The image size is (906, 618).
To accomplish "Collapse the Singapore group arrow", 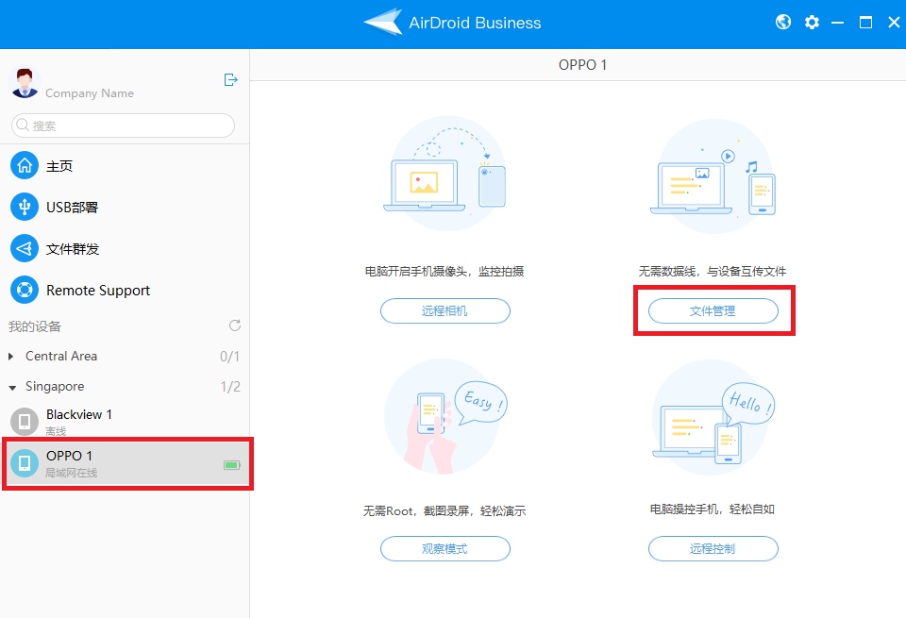I will (x=12, y=388).
